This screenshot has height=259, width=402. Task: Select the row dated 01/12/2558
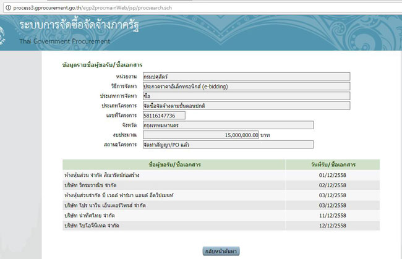tap(221, 175)
